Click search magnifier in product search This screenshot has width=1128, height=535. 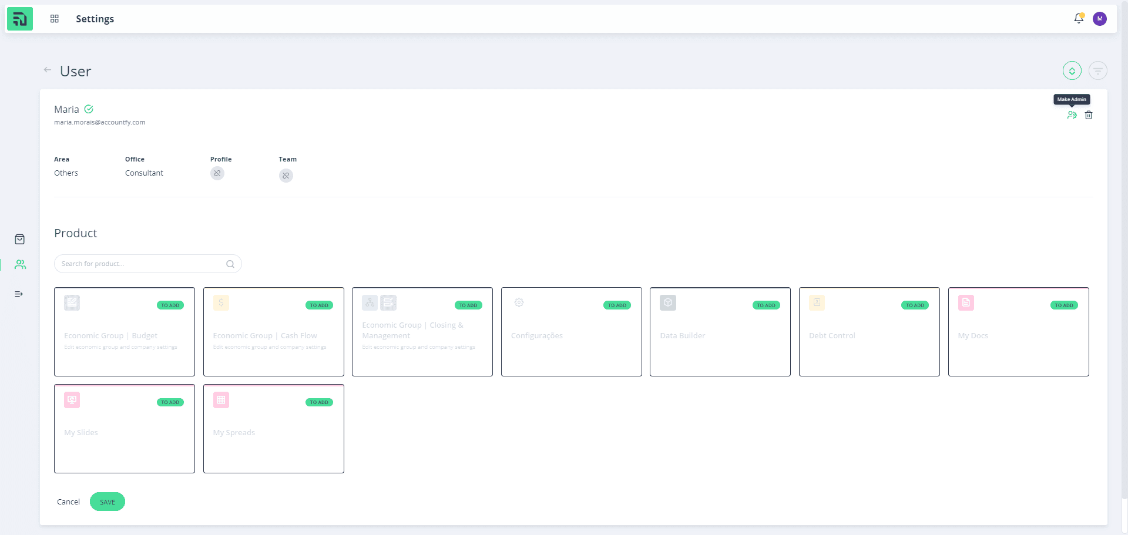[x=230, y=264]
